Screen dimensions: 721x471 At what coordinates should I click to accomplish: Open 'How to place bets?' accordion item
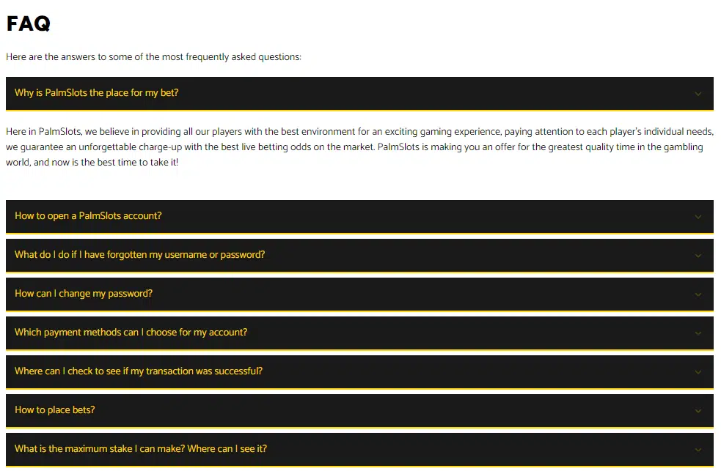[x=359, y=410]
